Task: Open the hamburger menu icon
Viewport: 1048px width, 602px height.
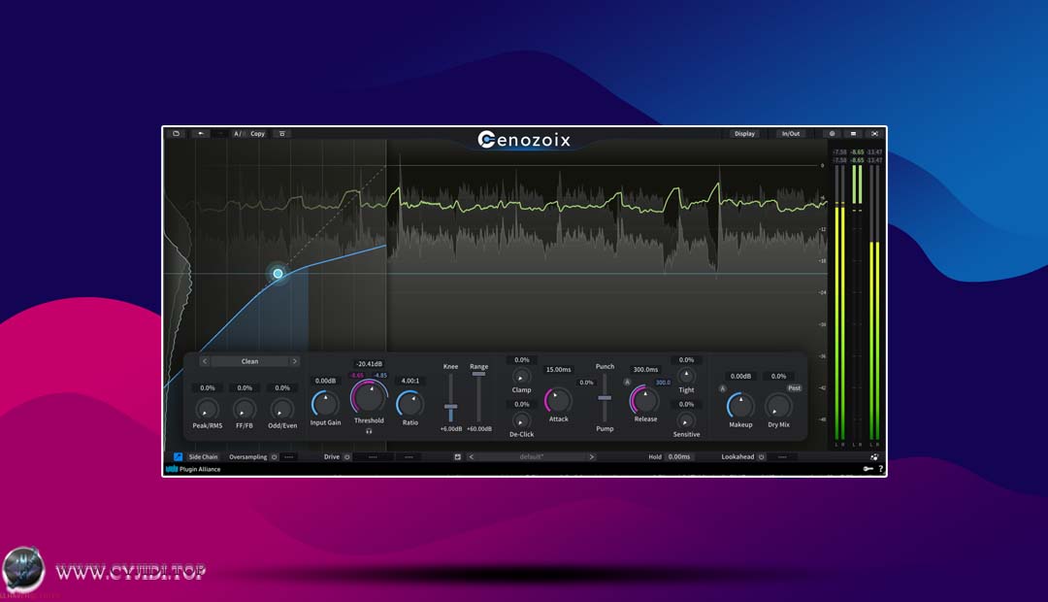Action: click(853, 134)
